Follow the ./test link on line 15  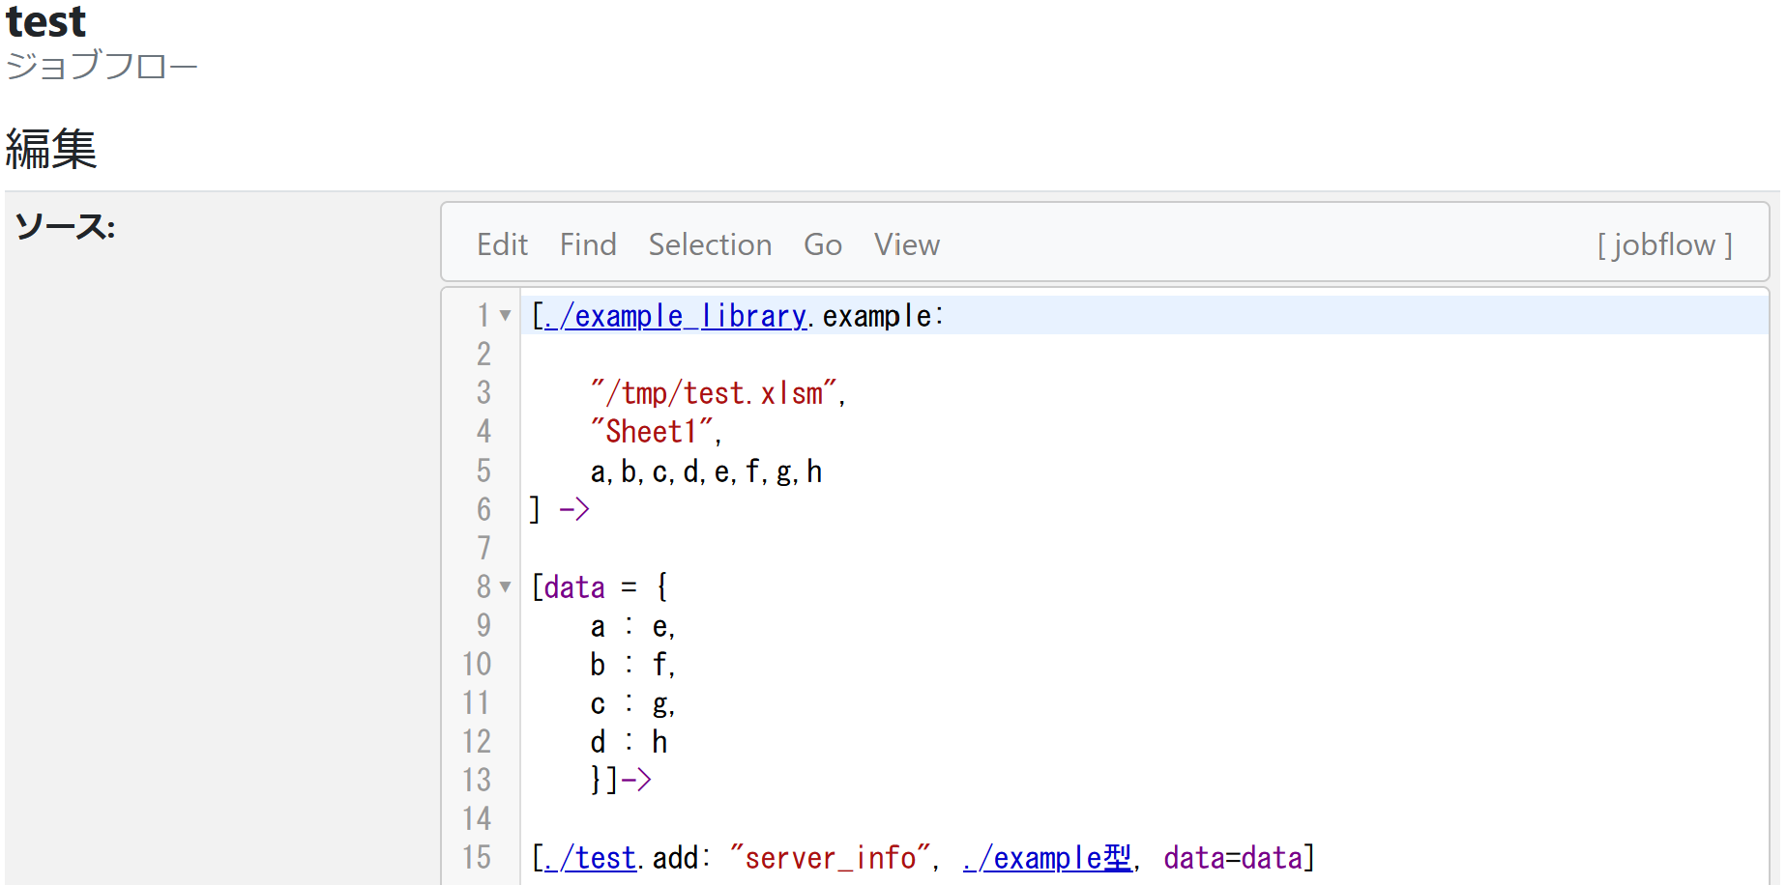(x=590, y=858)
